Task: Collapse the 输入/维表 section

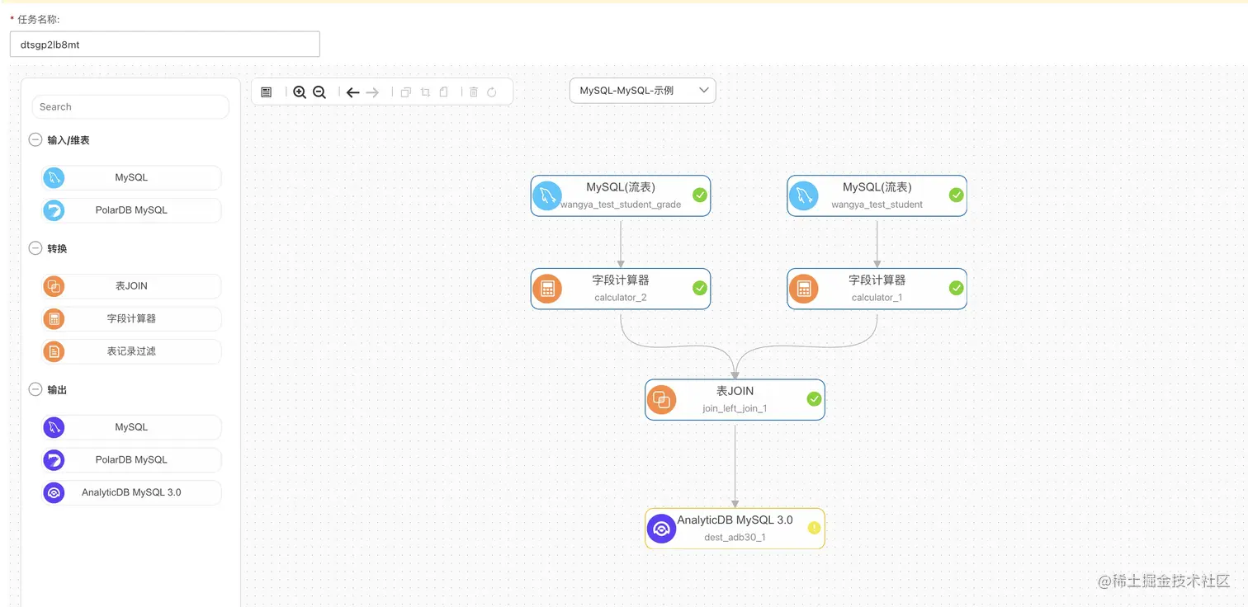Action: [x=35, y=140]
